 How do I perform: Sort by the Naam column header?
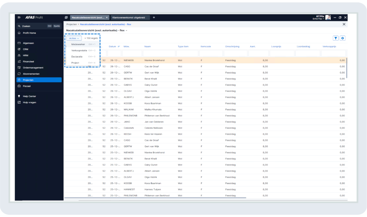148,47
